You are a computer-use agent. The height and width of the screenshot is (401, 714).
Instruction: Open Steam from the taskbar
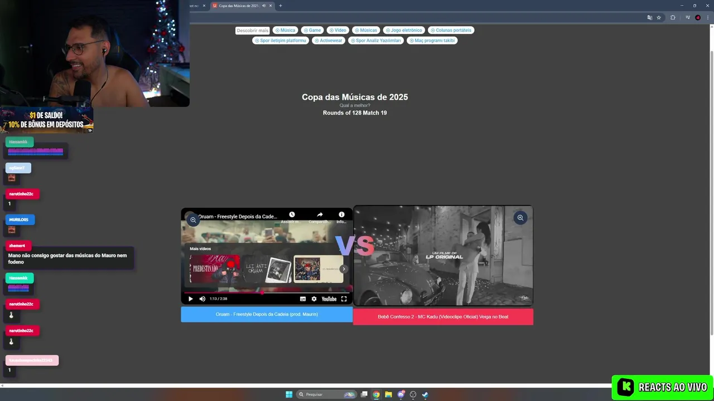tap(425, 394)
